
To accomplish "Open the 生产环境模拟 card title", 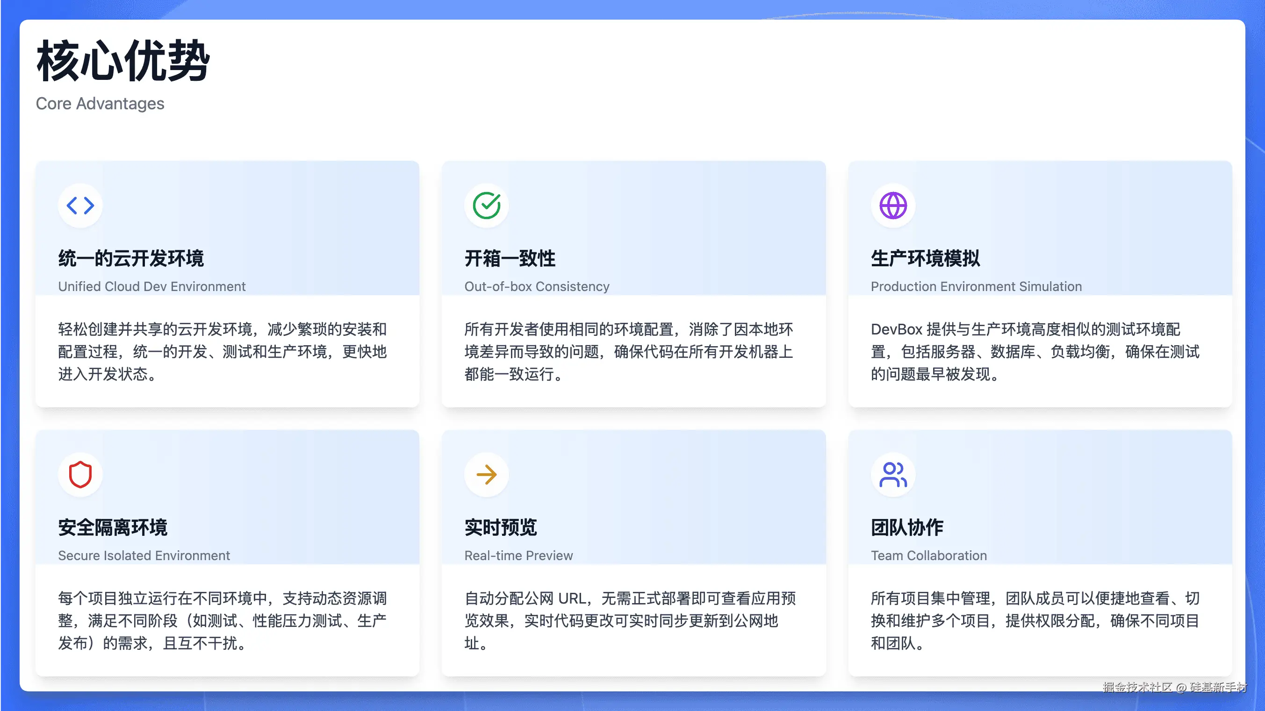I will pos(925,259).
